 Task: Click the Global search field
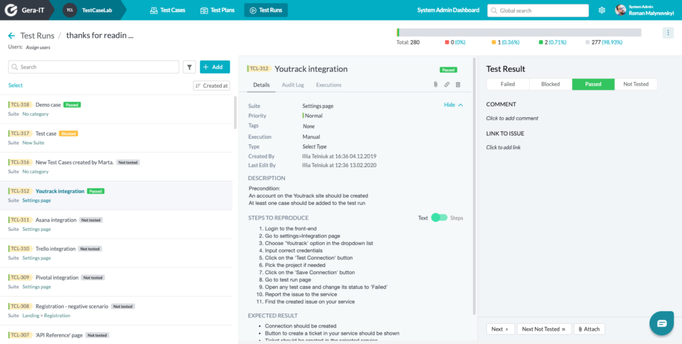tap(537, 11)
